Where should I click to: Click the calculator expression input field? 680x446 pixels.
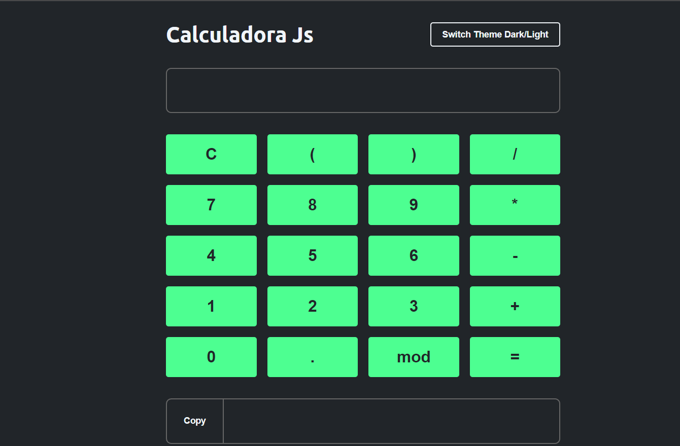(x=363, y=90)
